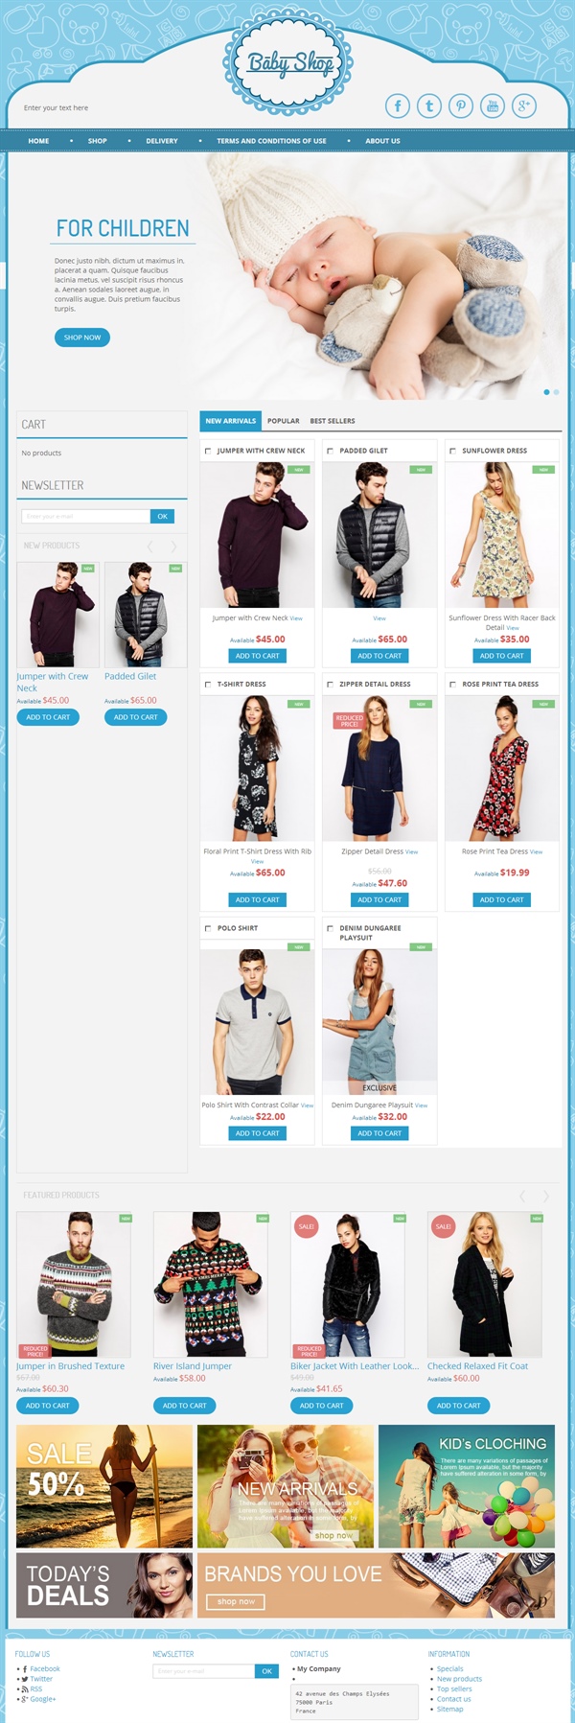Click the sidebar newsletter e-mail field
Screen dimensions: 575x1723
85,516
